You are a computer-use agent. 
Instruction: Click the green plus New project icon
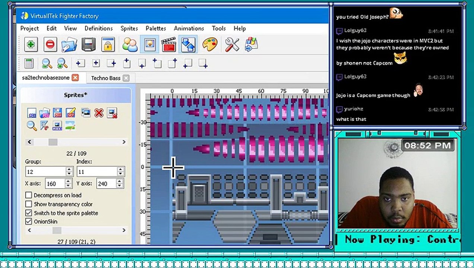(x=31, y=45)
